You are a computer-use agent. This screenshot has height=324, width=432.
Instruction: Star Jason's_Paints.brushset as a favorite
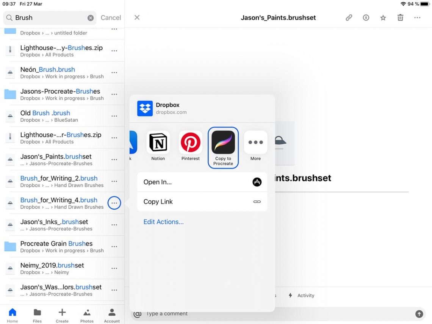pos(383,17)
